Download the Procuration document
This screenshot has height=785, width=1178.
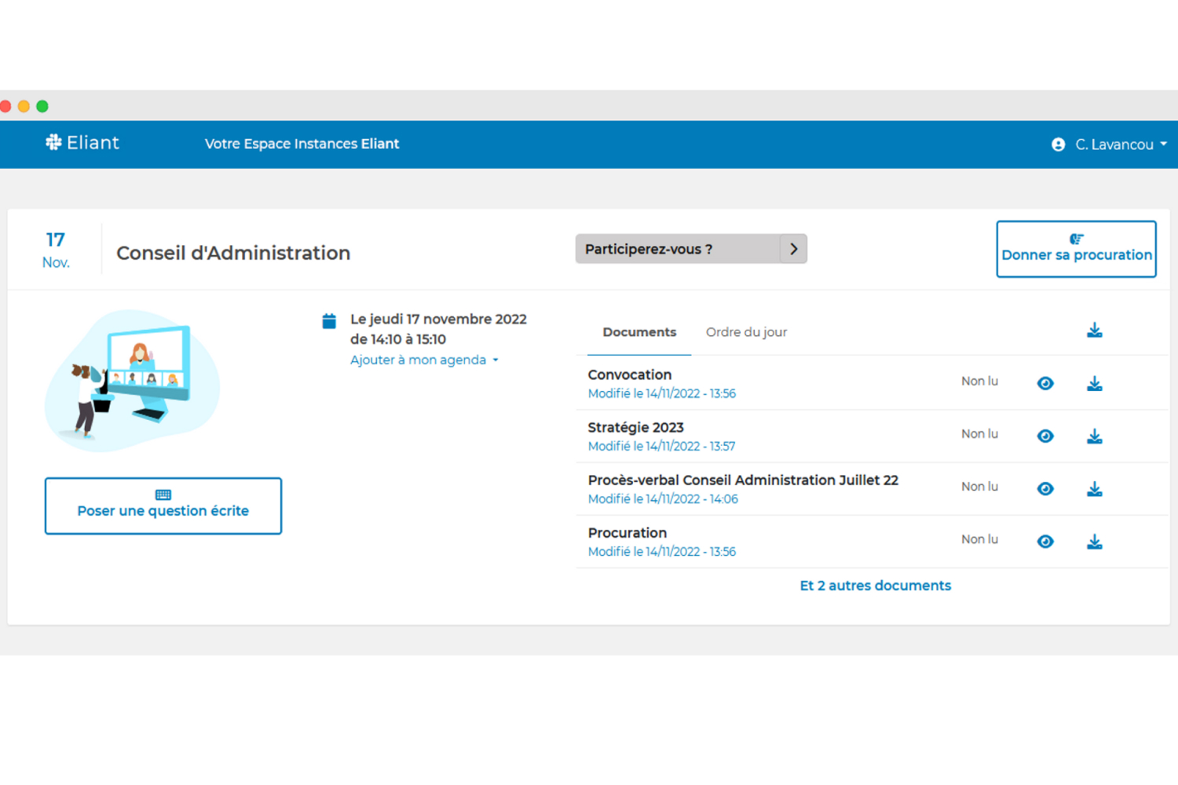point(1094,542)
